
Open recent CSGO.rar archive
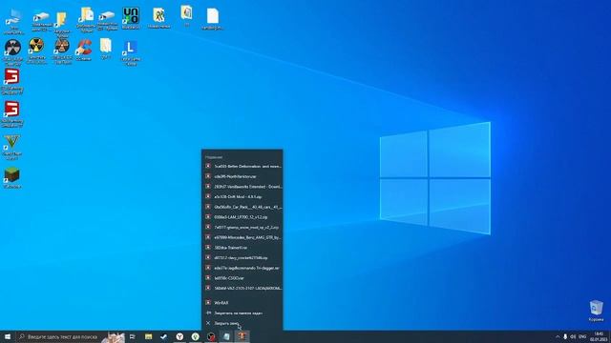pyautogui.click(x=242, y=278)
